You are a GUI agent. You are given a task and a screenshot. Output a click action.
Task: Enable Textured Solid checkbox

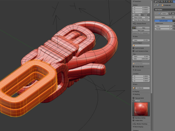[133, 98]
